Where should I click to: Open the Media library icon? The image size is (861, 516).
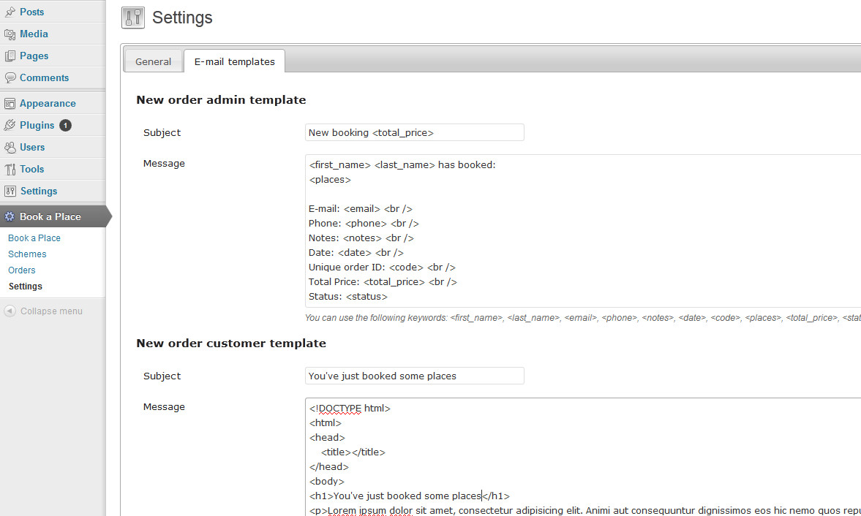(10, 34)
